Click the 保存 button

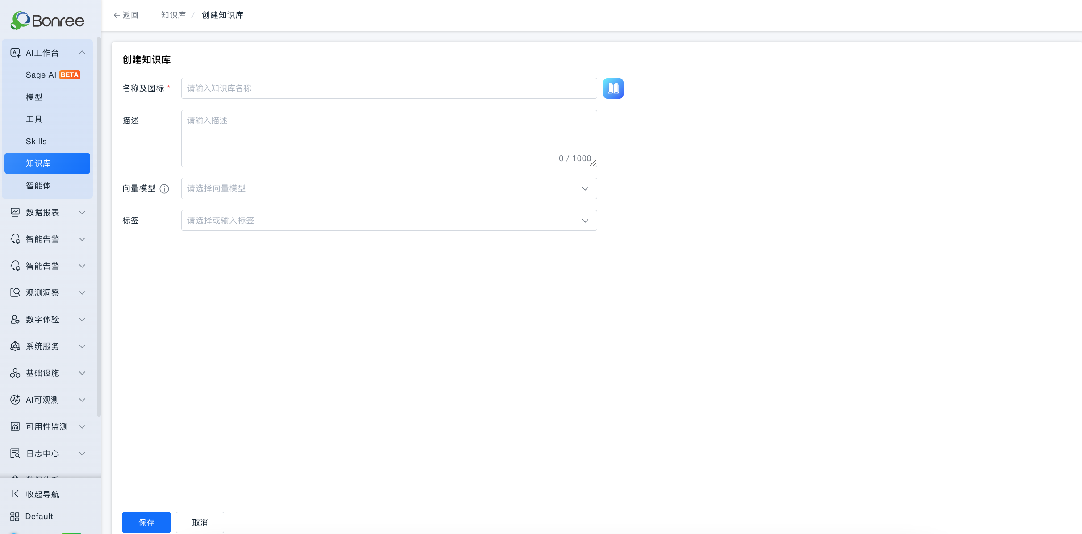[x=146, y=522]
